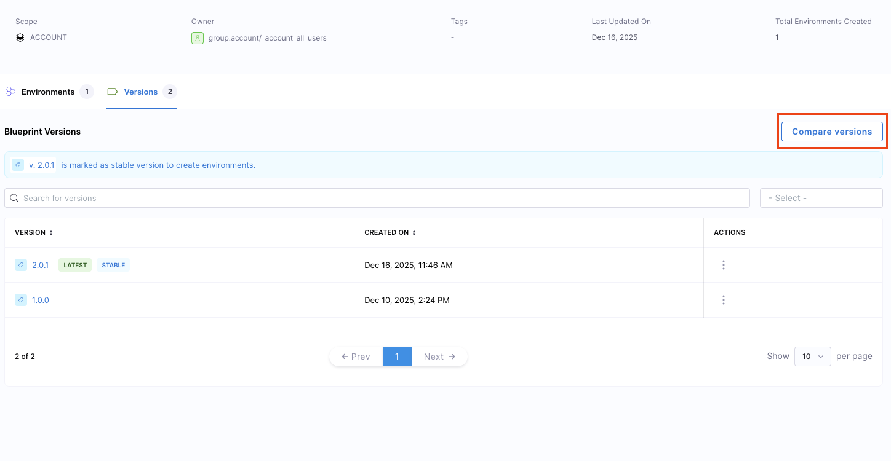
Task: Switch to the Environments tab
Action: (48, 92)
